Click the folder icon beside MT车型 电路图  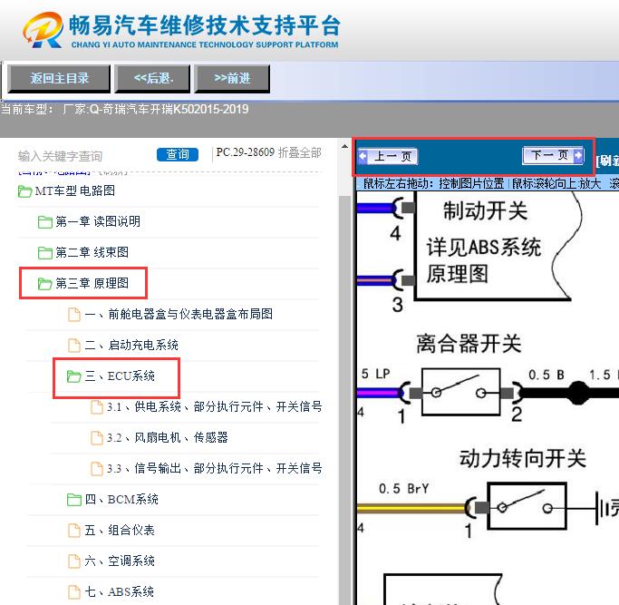24,191
